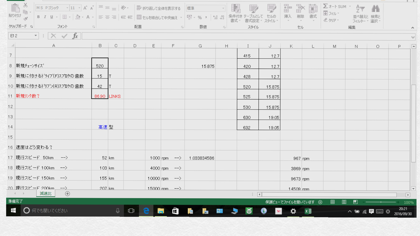Click the Middle Align icon
Screen dimensions: 420x236
108,8
